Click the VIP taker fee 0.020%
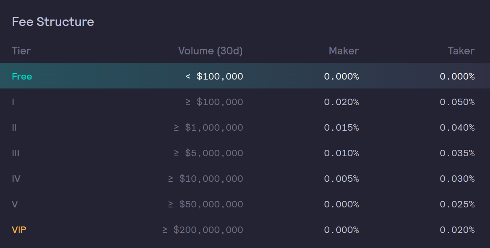Screen dimensions: 490x248 (x=457, y=230)
